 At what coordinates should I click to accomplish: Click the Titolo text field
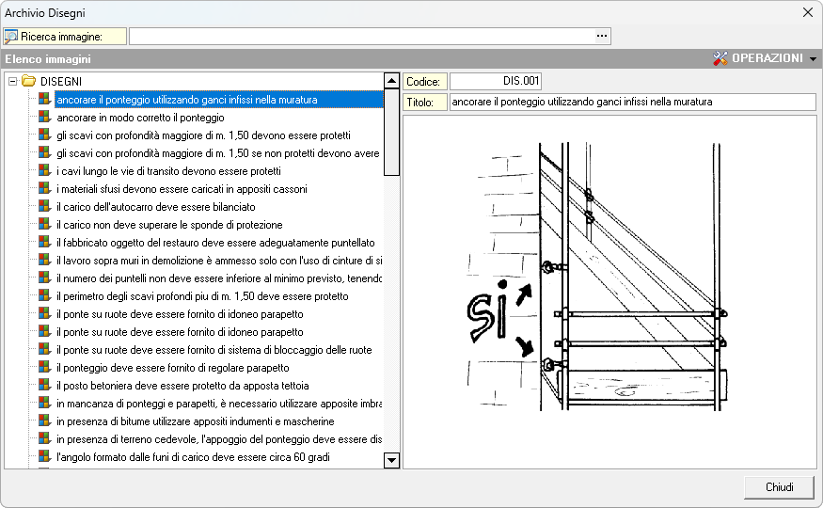point(632,102)
